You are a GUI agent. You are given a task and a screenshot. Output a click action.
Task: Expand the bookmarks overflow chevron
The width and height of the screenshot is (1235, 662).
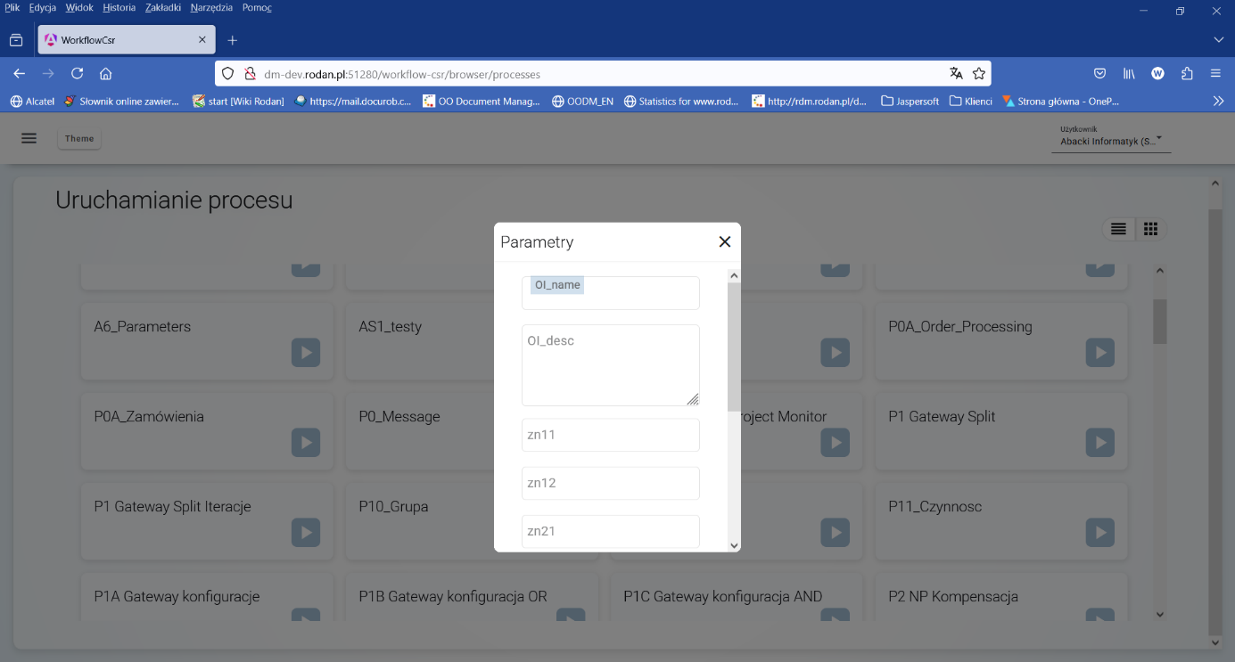(1218, 101)
